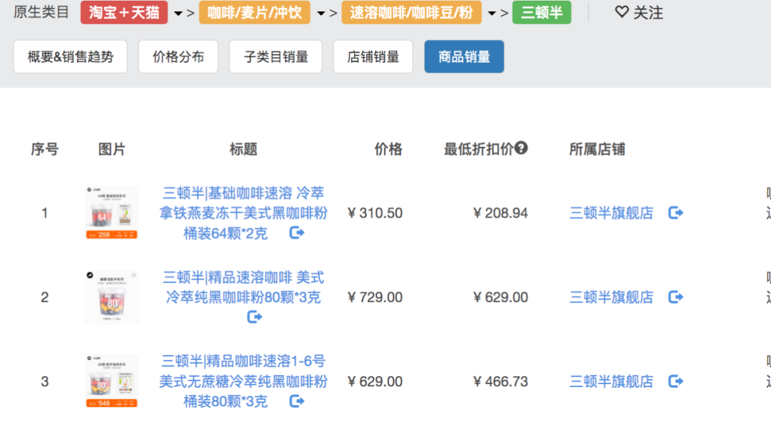Click the 序号 column header
Viewport: 771px width, 422px height.
pos(45,149)
